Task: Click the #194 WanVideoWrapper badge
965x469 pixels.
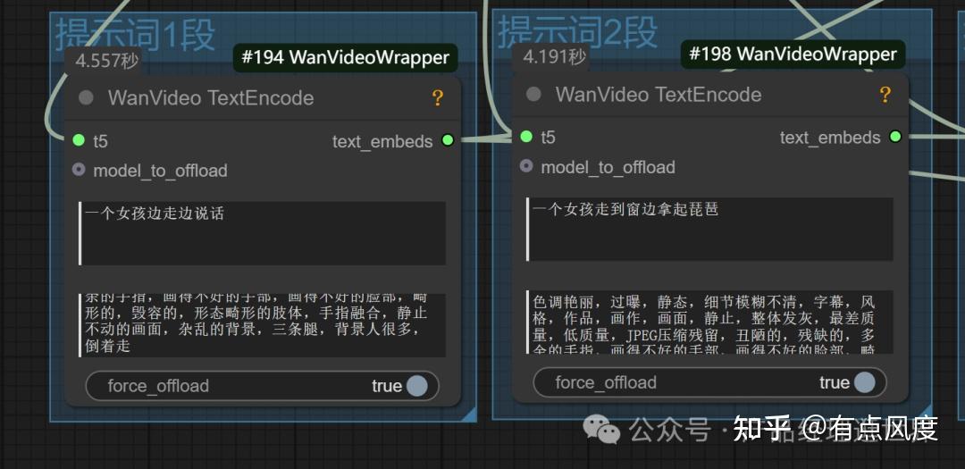Action: (x=345, y=58)
